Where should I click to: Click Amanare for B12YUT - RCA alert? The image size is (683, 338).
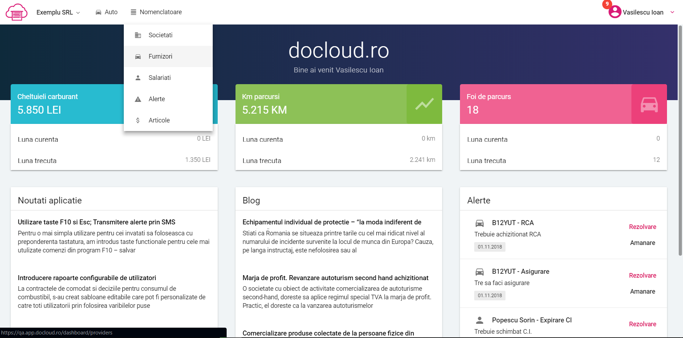pos(642,243)
